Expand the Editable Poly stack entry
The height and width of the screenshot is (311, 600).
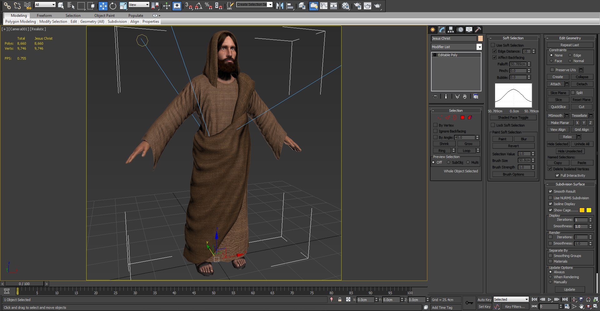click(x=435, y=55)
